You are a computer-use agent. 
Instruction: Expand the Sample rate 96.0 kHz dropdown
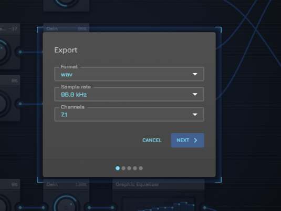[129, 94]
